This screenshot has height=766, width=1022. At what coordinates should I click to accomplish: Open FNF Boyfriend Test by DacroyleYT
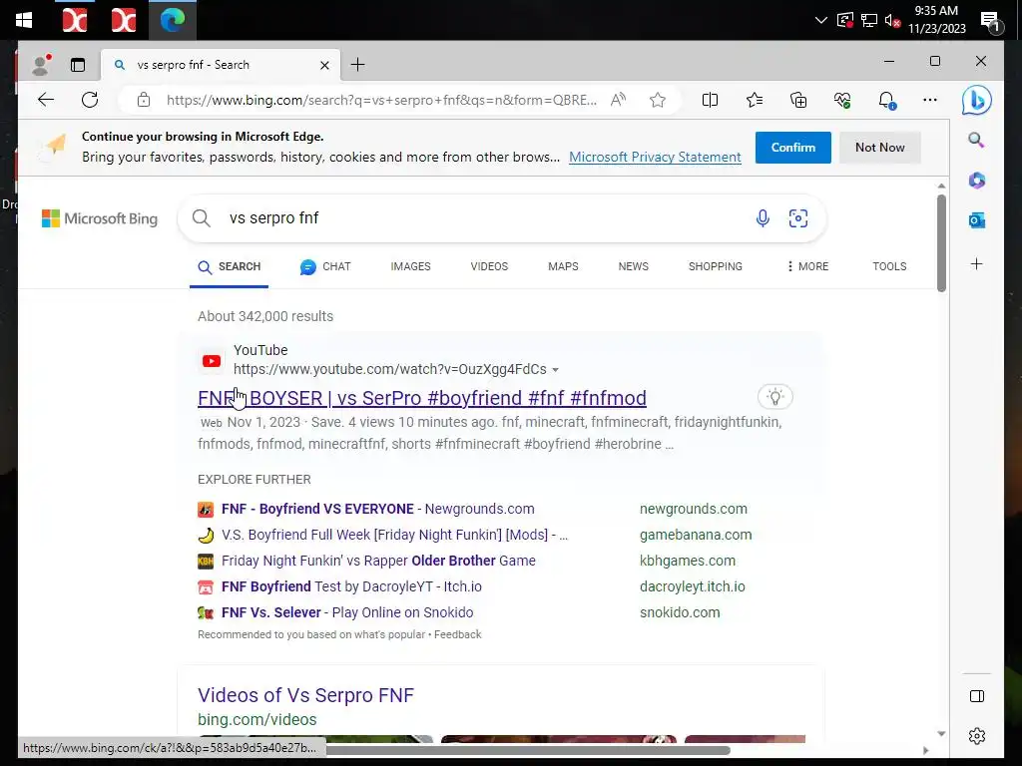(352, 586)
